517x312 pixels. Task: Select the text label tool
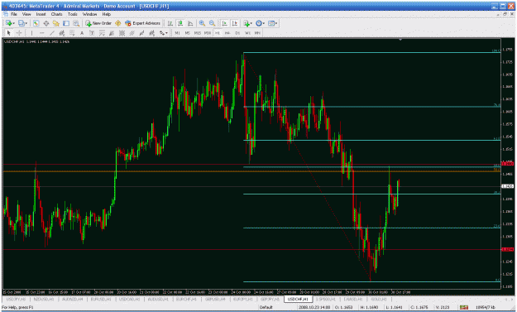[x=92, y=33]
